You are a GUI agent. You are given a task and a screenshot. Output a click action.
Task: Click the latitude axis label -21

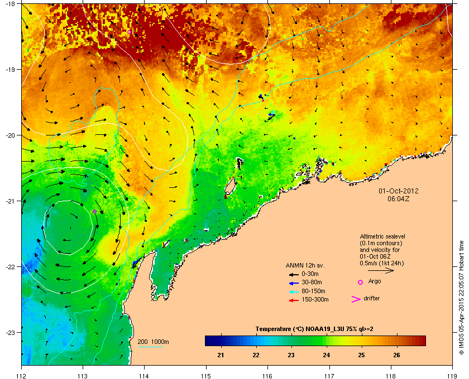tap(9, 201)
